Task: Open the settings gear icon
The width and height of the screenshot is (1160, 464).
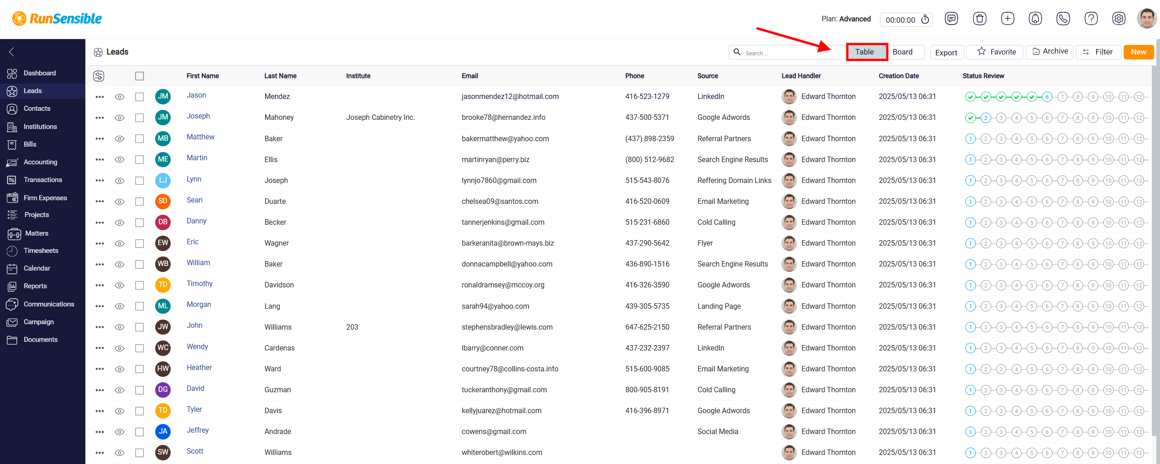Action: [1119, 19]
